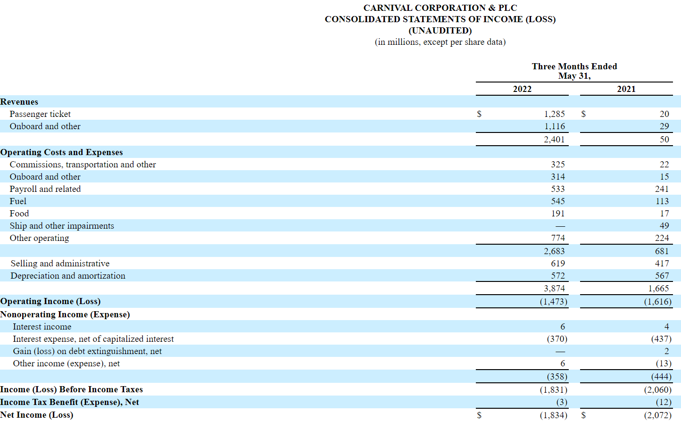Image resolution: width=681 pixels, height=421 pixels.
Task: Select Selling and administrative value 417
Action: click(x=662, y=264)
